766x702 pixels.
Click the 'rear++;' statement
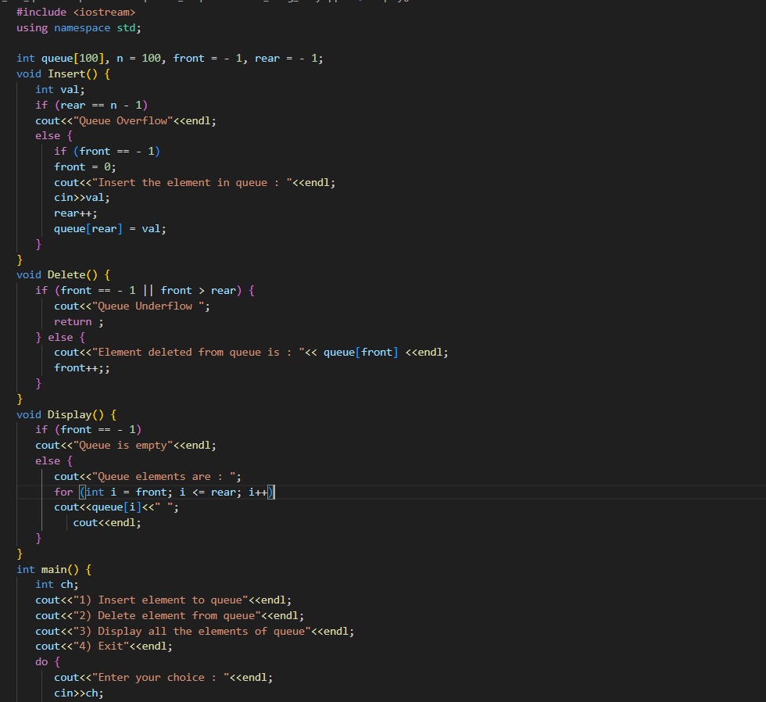click(x=76, y=213)
